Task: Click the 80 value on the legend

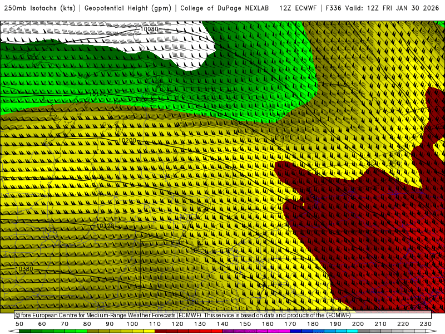Action: point(87,324)
